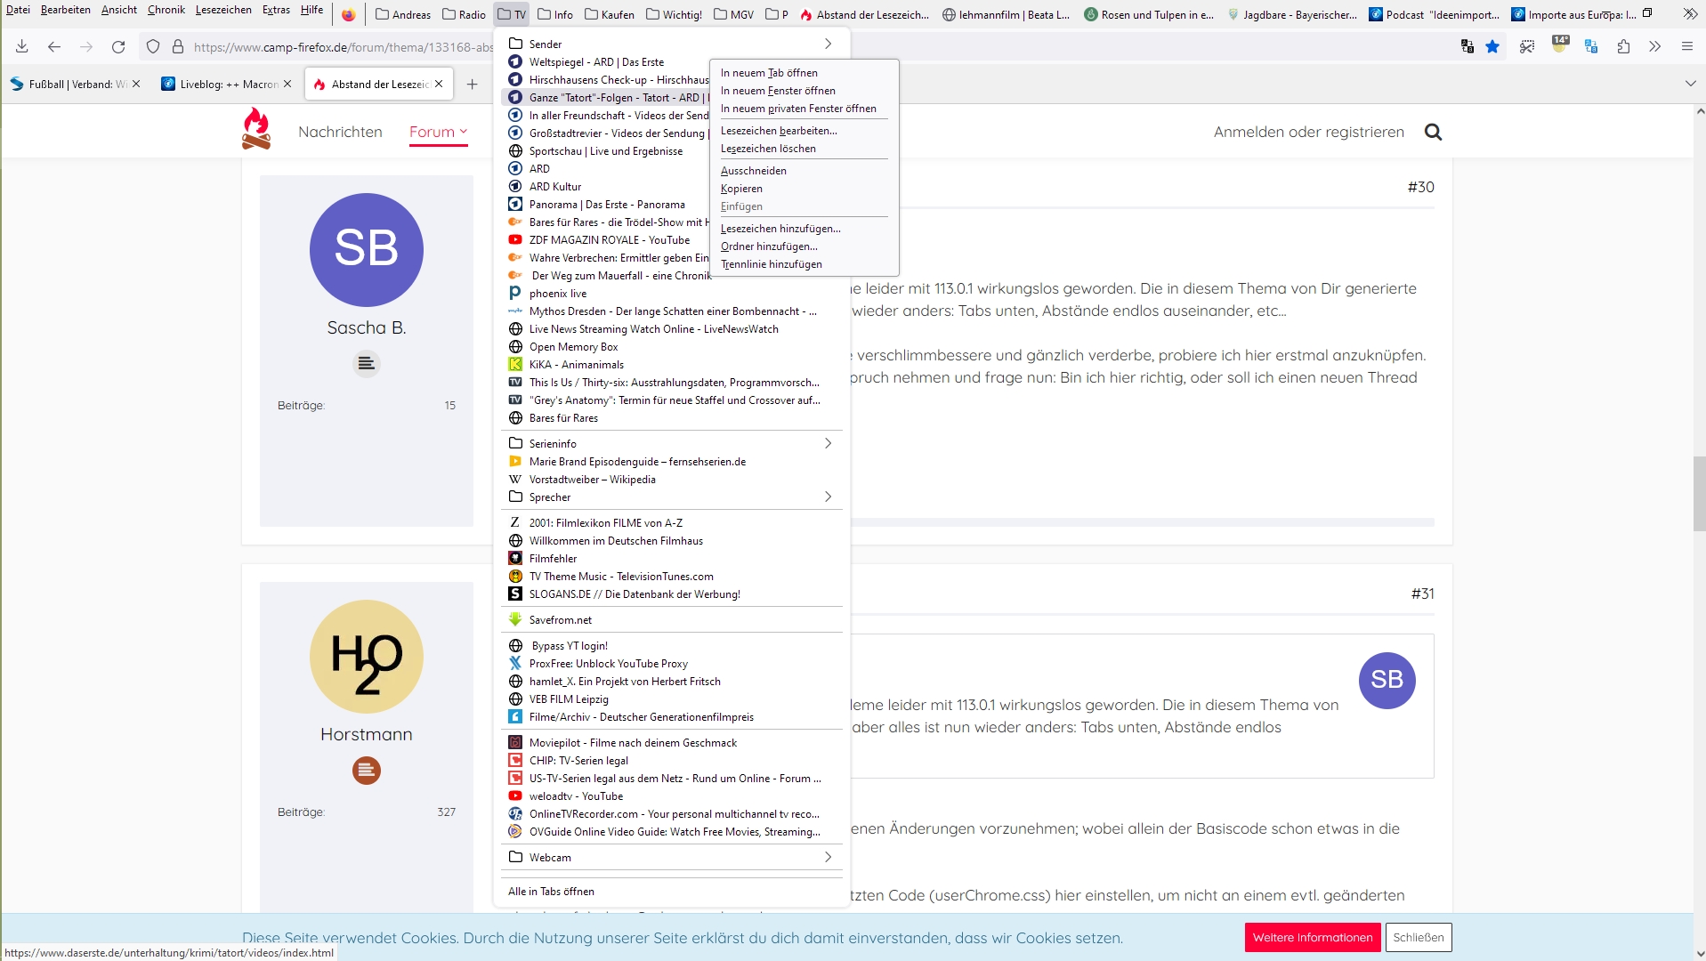Viewport: 1706px width, 961px height.
Task: Open the Forum dropdown in site navigation
Action: point(438,132)
